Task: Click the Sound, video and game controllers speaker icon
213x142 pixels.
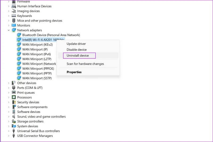Action: [x=14, y=116]
